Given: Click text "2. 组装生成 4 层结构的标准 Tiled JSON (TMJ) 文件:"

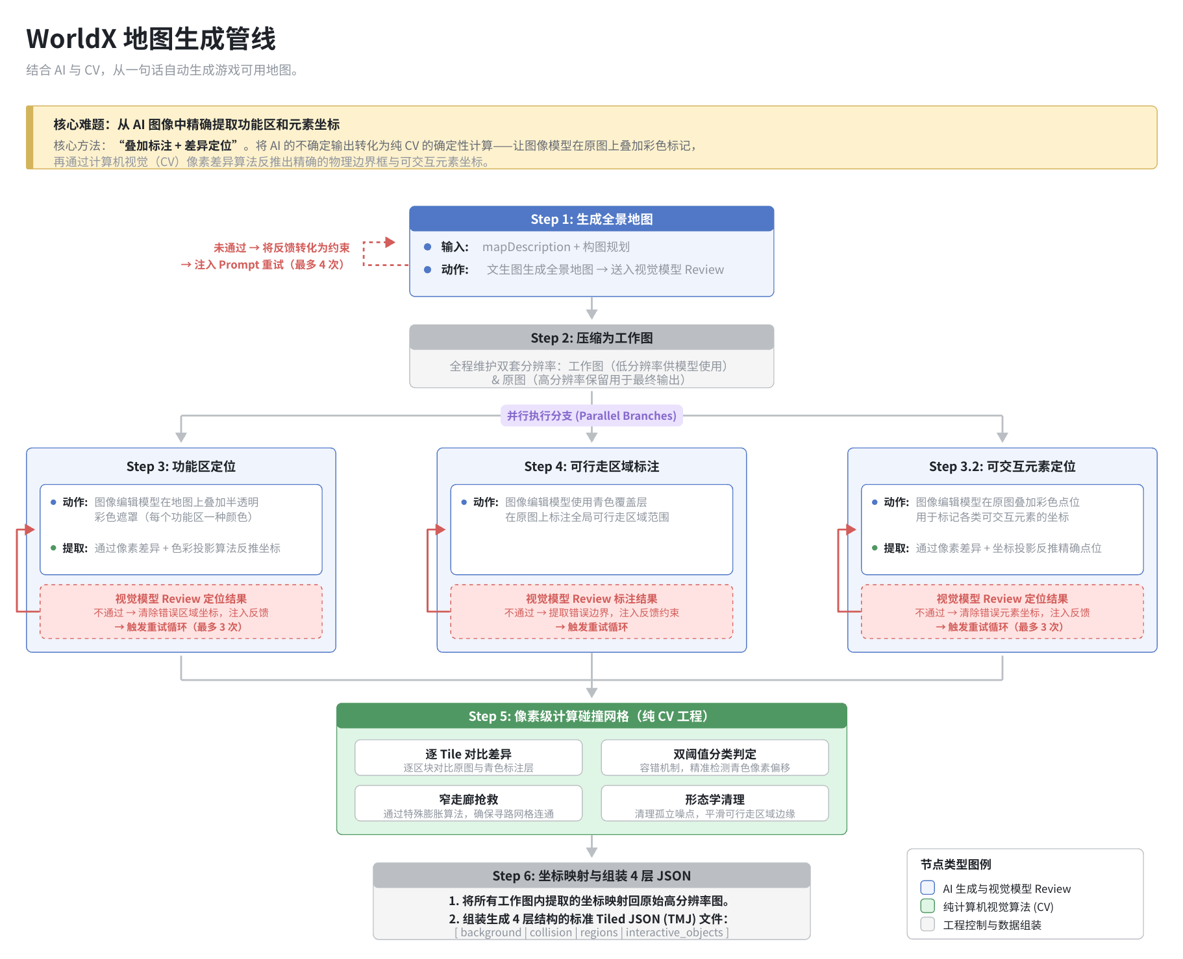Looking at the screenshot, I should (x=589, y=919).
